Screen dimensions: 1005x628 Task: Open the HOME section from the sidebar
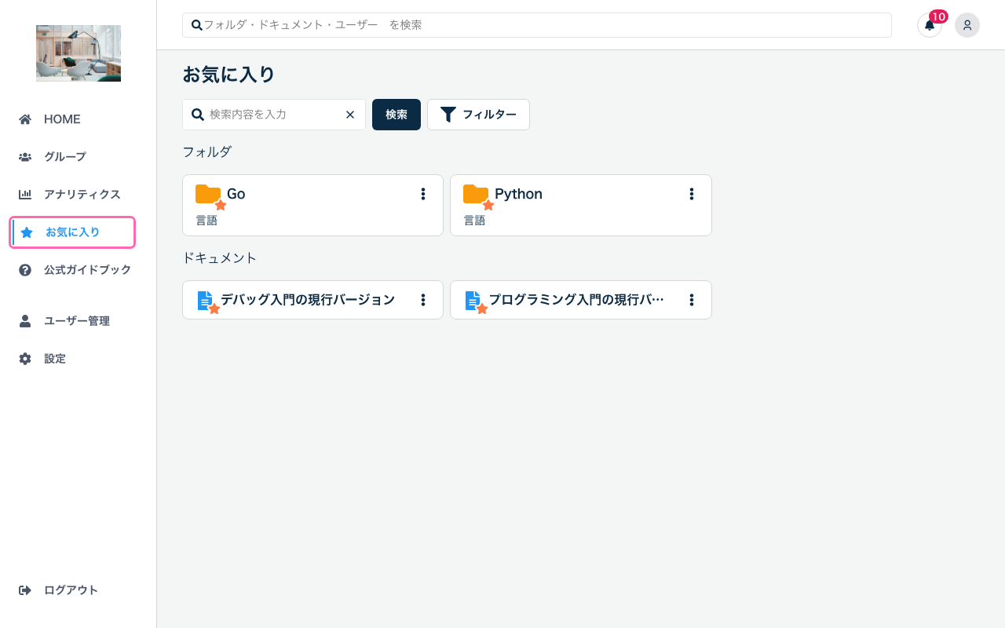click(x=25, y=119)
